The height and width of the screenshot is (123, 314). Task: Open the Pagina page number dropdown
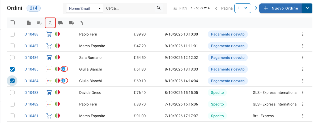pyautogui.click(x=243, y=8)
